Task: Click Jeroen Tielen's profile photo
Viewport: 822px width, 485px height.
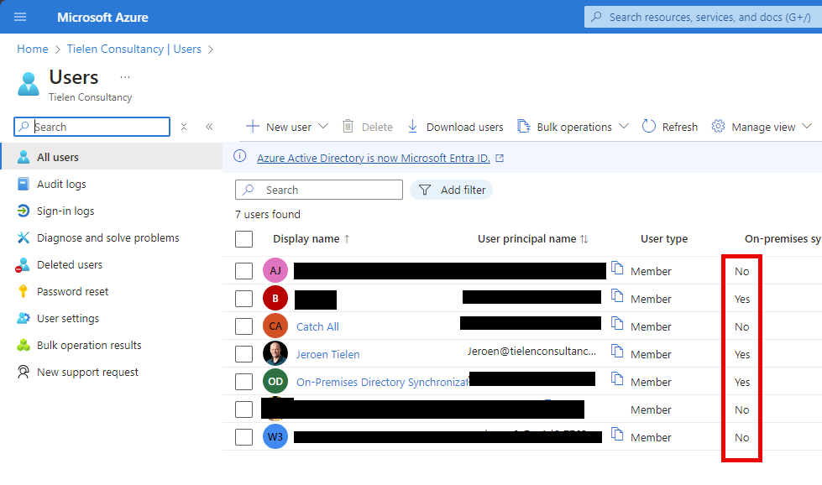Action: pos(275,353)
